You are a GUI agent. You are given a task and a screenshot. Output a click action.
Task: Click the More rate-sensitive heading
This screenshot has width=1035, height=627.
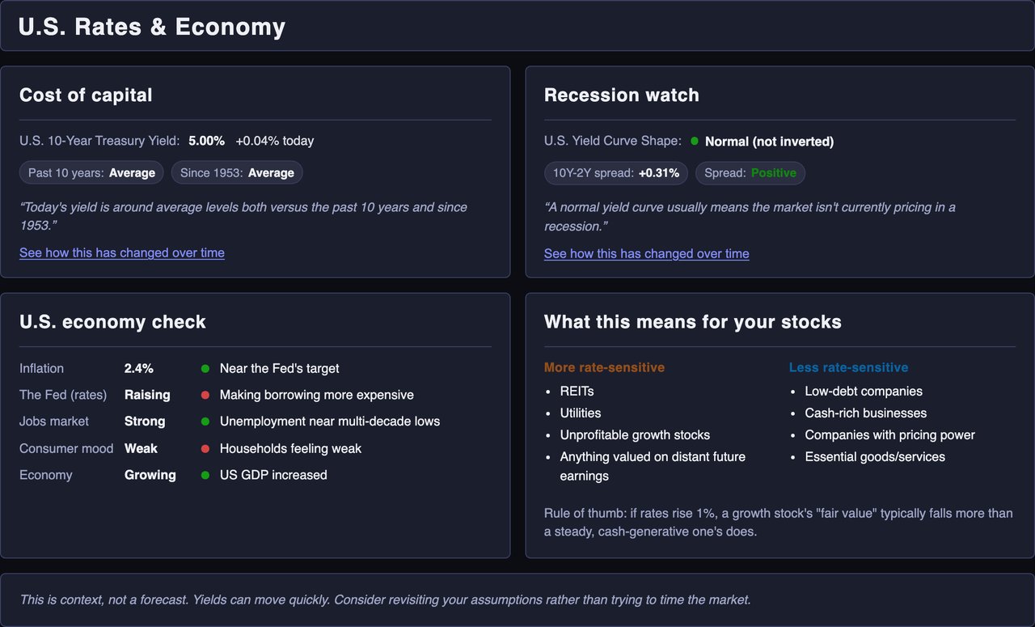click(604, 367)
